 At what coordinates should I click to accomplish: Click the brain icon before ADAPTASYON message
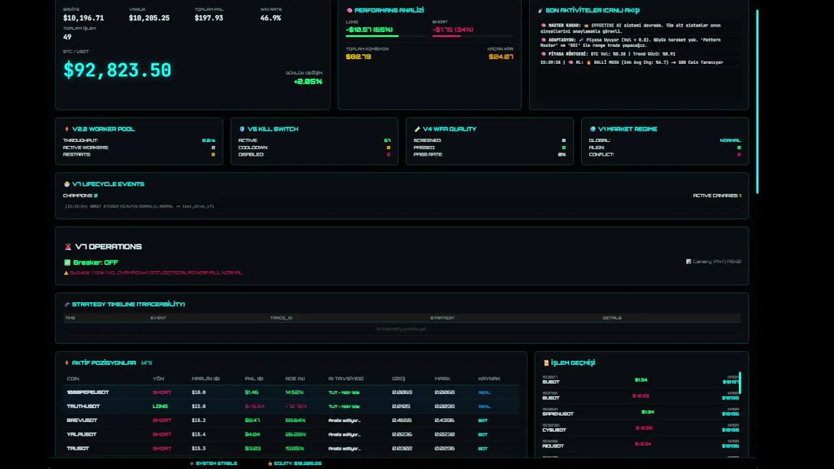click(543, 39)
